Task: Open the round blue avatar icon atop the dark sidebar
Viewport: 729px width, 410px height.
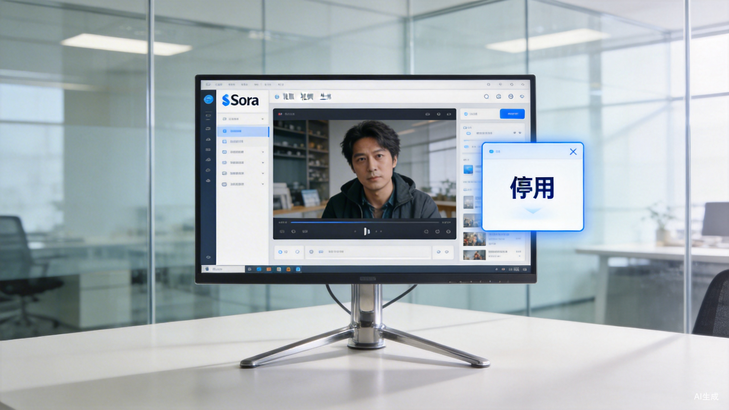Action: [x=208, y=99]
